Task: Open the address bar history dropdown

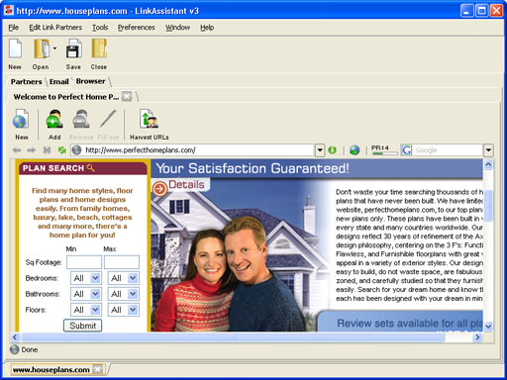Action: (320, 150)
